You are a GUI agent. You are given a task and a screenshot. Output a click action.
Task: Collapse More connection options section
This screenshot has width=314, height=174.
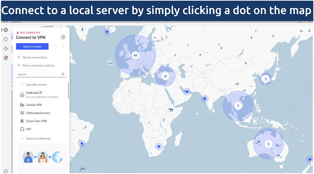click(19, 65)
